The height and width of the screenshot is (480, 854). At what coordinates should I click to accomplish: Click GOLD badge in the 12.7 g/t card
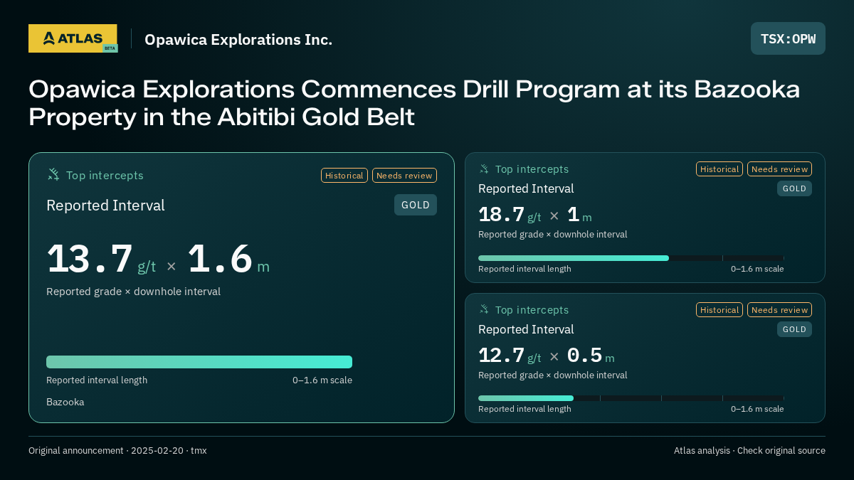click(794, 329)
